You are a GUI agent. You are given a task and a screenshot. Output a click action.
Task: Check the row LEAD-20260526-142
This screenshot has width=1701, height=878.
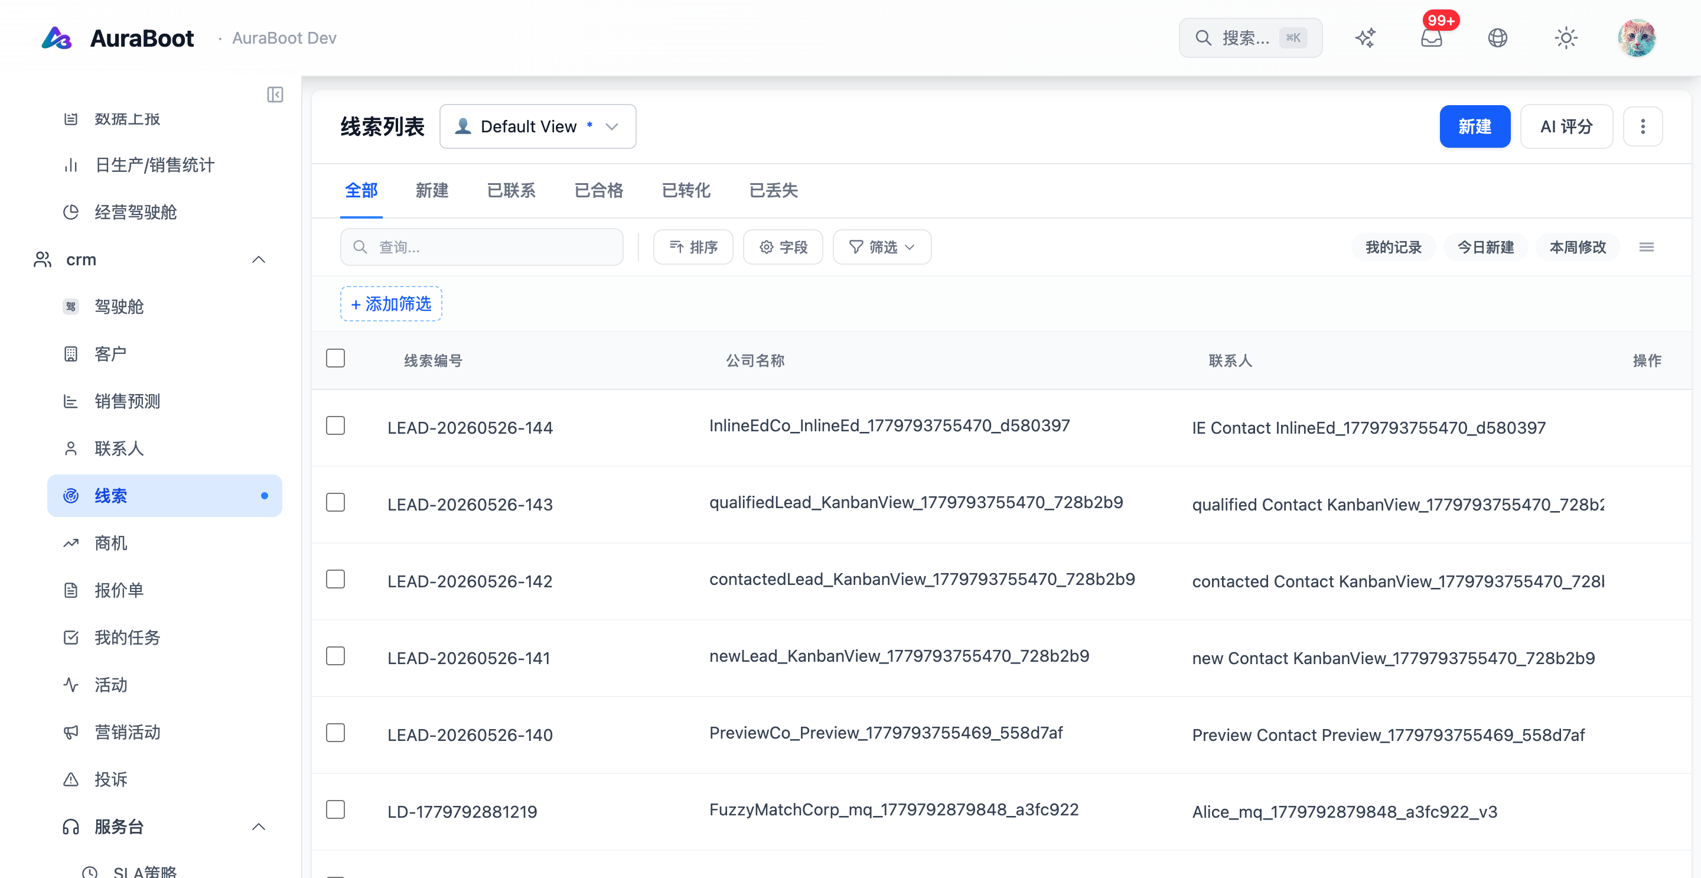coord(335,580)
